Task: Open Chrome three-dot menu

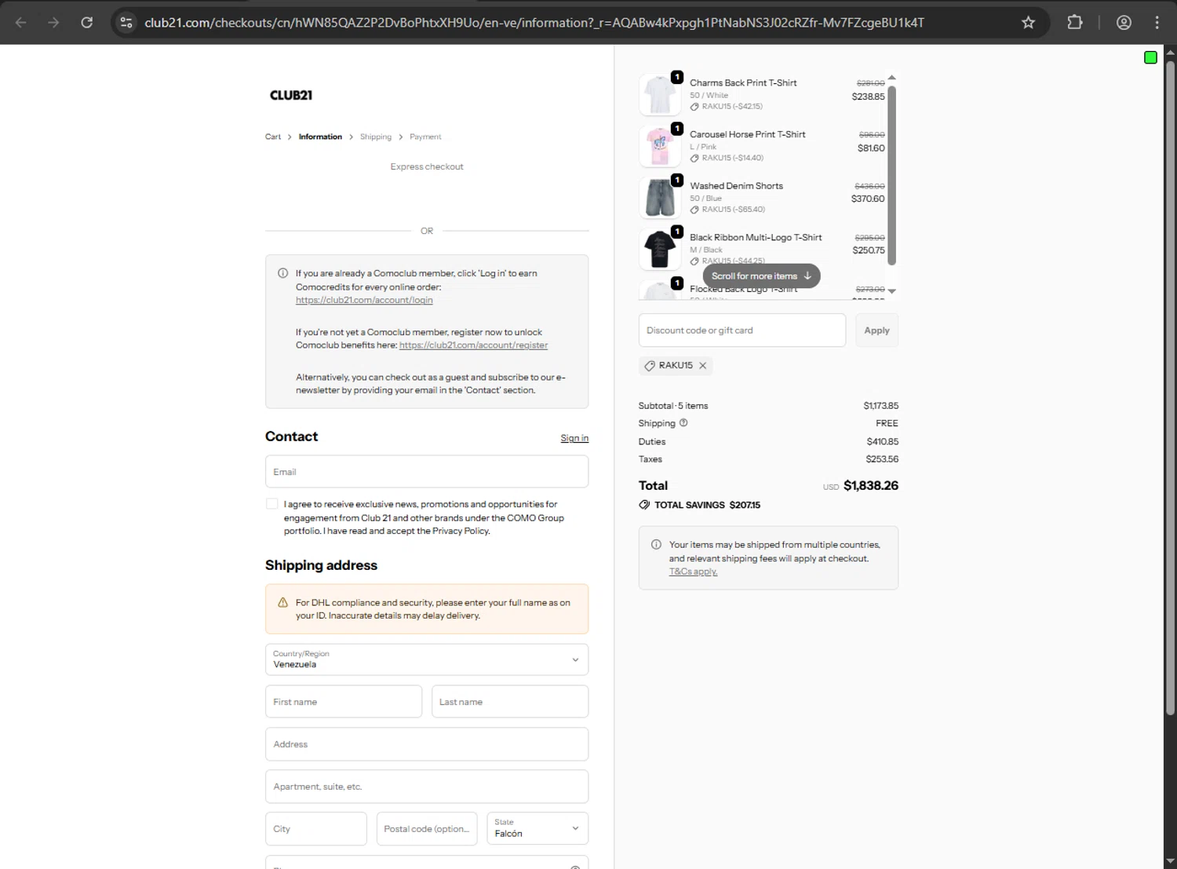Action: pyautogui.click(x=1157, y=23)
